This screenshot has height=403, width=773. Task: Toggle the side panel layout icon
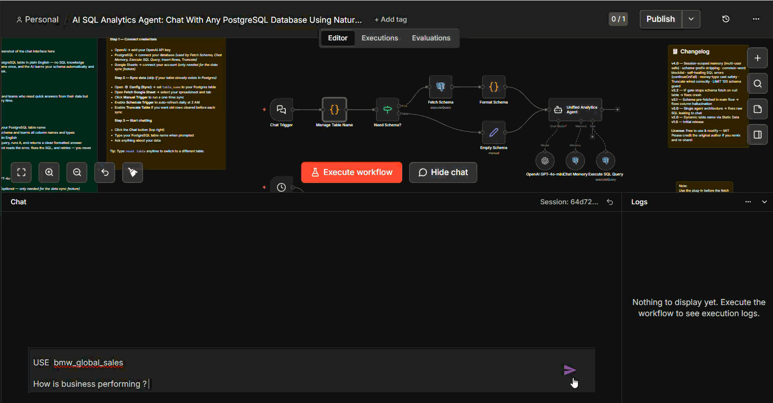click(757, 135)
